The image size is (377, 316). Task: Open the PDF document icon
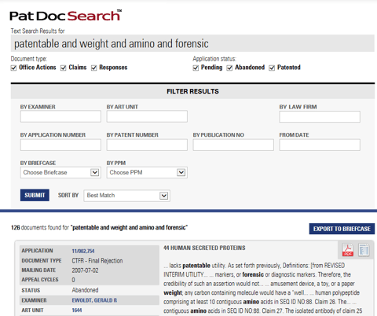tap(348, 250)
